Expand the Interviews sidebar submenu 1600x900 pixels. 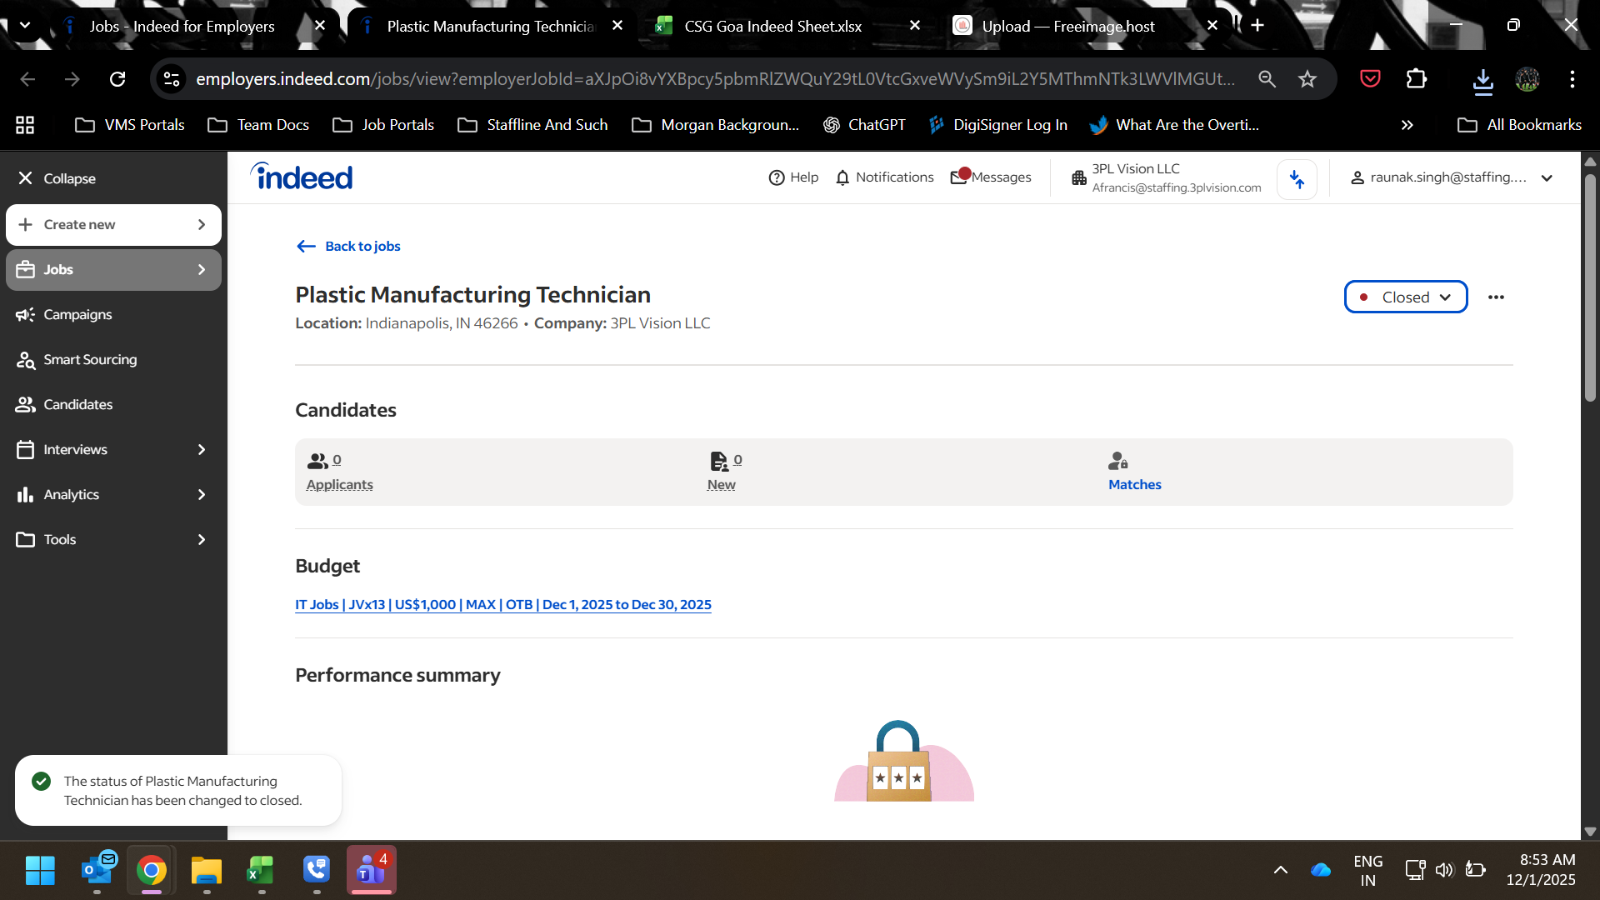(x=201, y=450)
